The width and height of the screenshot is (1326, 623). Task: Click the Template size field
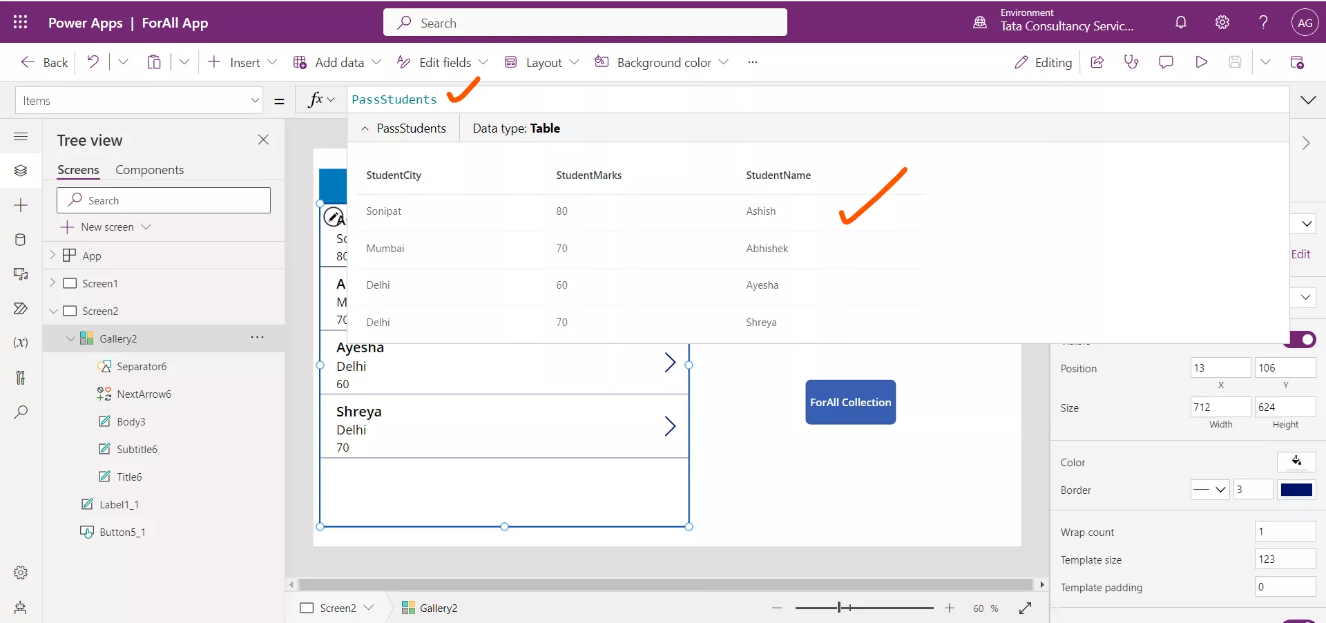point(1285,559)
